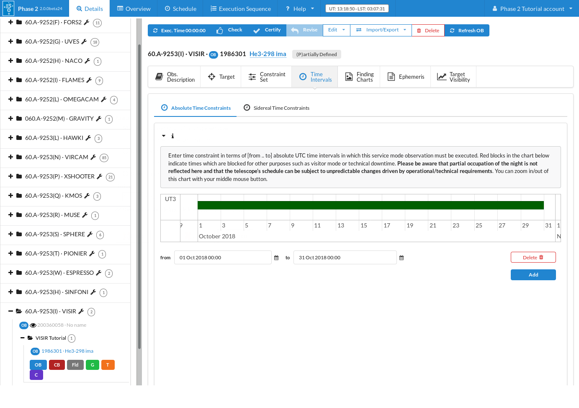Click the blue Add button

tap(533, 275)
